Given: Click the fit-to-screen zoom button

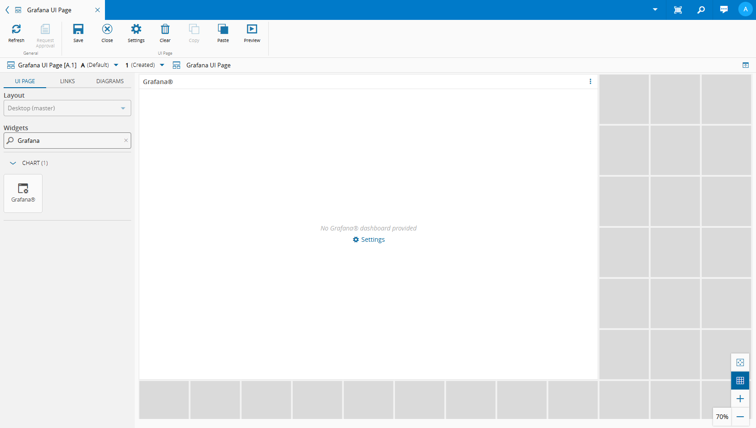Looking at the screenshot, I should (740, 362).
